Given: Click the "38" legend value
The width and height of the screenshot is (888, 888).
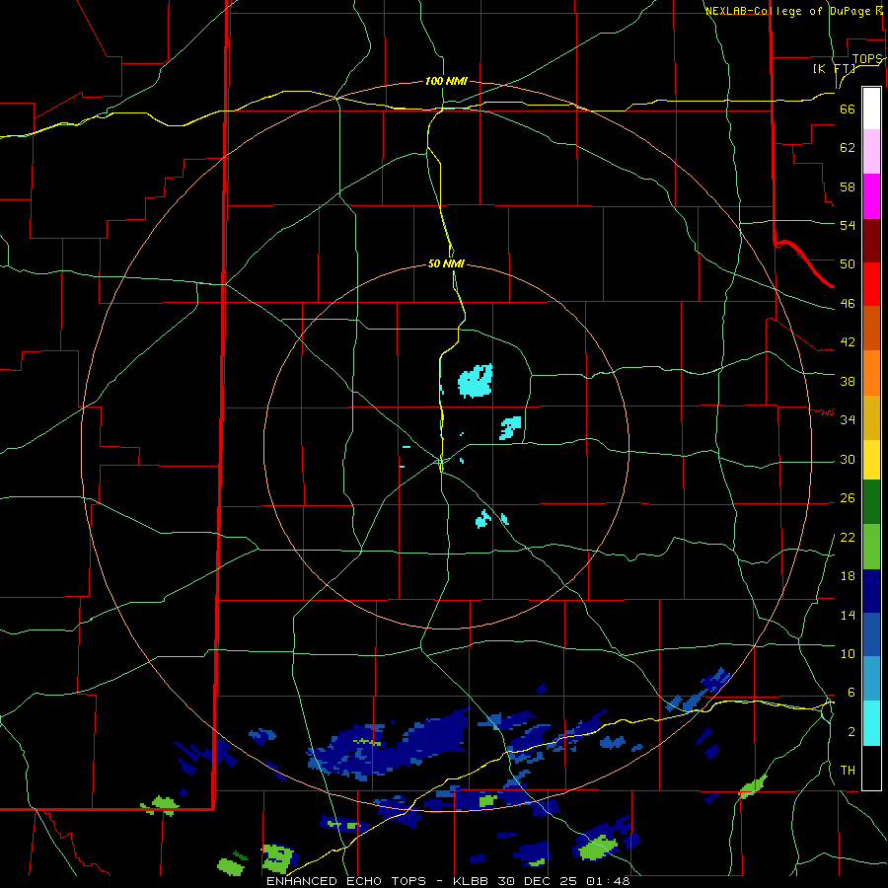Looking at the screenshot, I should (848, 381).
